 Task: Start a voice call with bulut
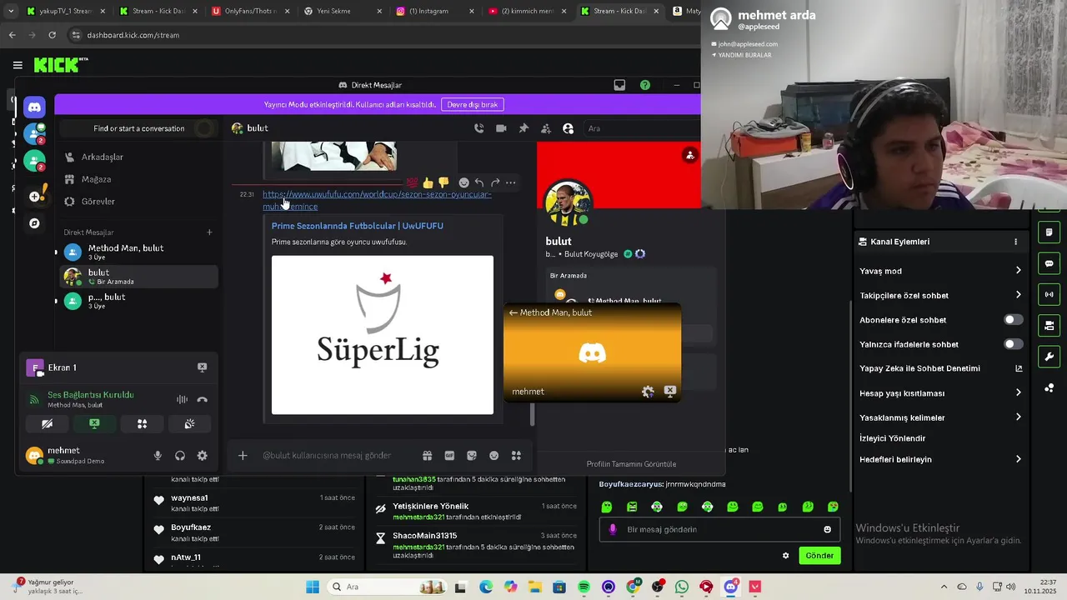[478, 128]
